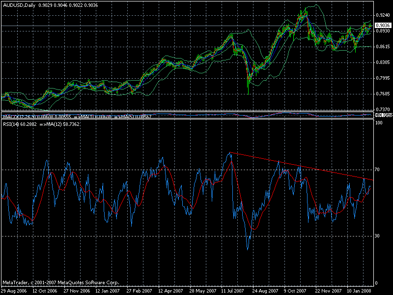Click the 0.7685 price scale label
The image size is (393, 295).
(383, 94)
